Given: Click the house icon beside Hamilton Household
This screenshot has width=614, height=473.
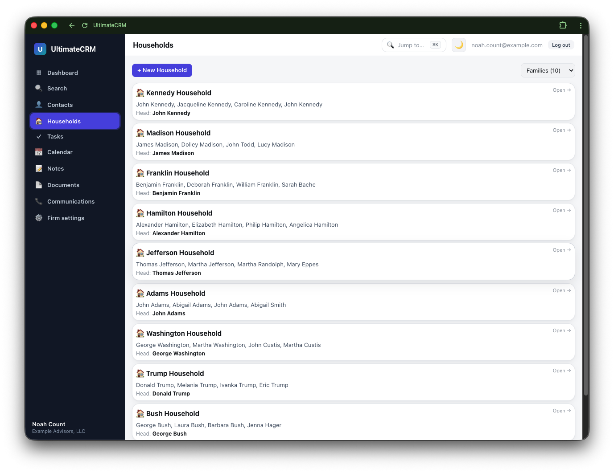Looking at the screenshot, I should pos(140,213).
